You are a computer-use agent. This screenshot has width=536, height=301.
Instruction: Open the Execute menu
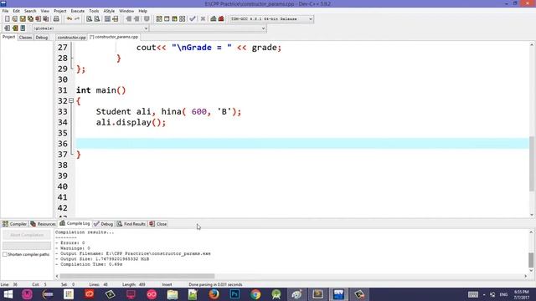tap(78, 11)
